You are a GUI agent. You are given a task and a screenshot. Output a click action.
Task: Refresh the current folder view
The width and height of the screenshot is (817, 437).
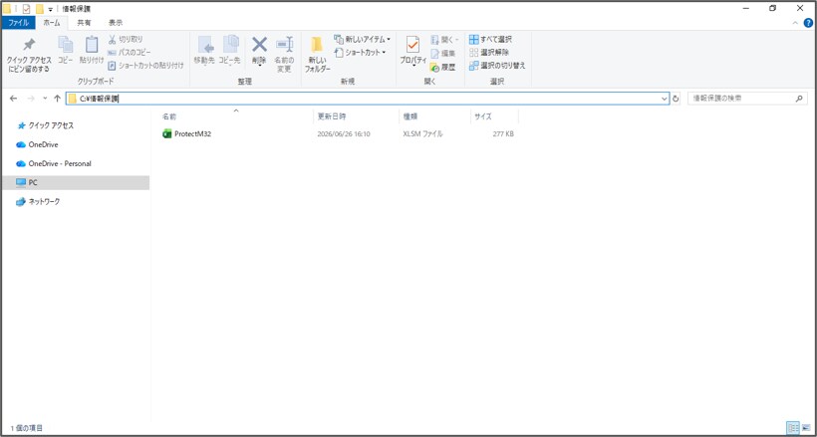coord(676,99)
